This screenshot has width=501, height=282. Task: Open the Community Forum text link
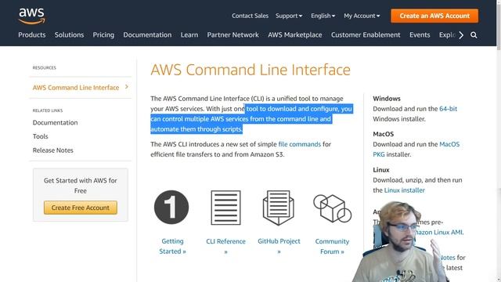pos(332,246)
